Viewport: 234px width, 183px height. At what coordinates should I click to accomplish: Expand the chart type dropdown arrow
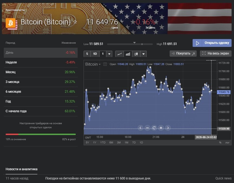(x=143, y=54)
